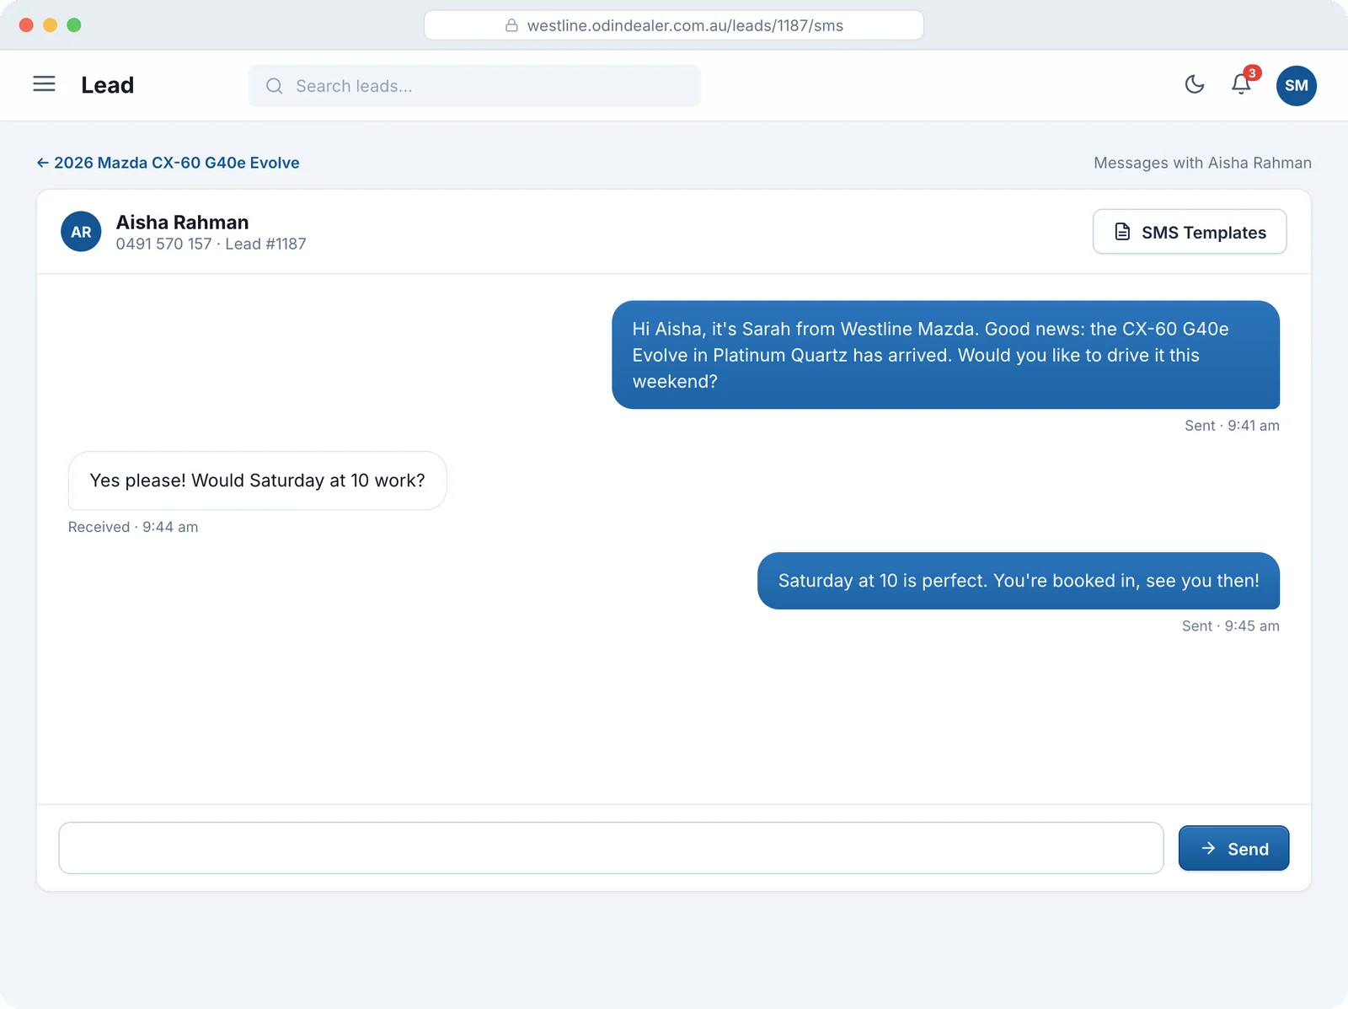The width and height of the screenshot is (1348, 1009).
Task: Click the search magnifier icon
Action: click(x=274, y=86)
